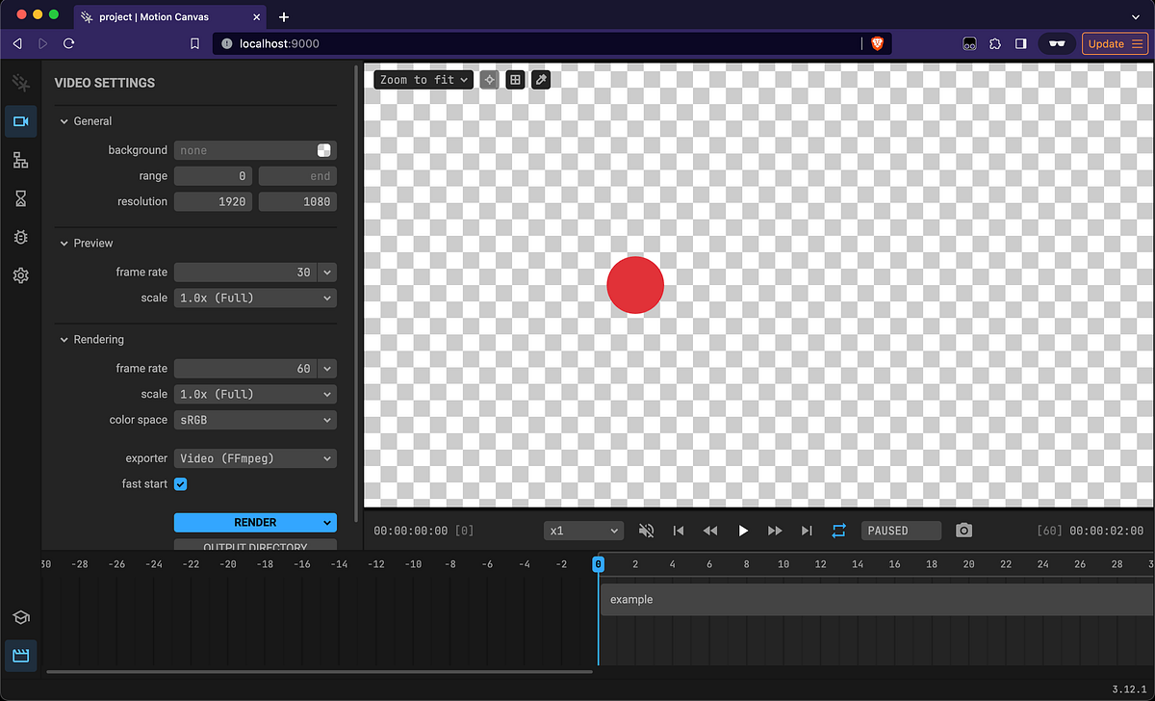1155x701 pixels.
Task: Open the Zoom to fit dropdown
Action: (x=423, y=79)
